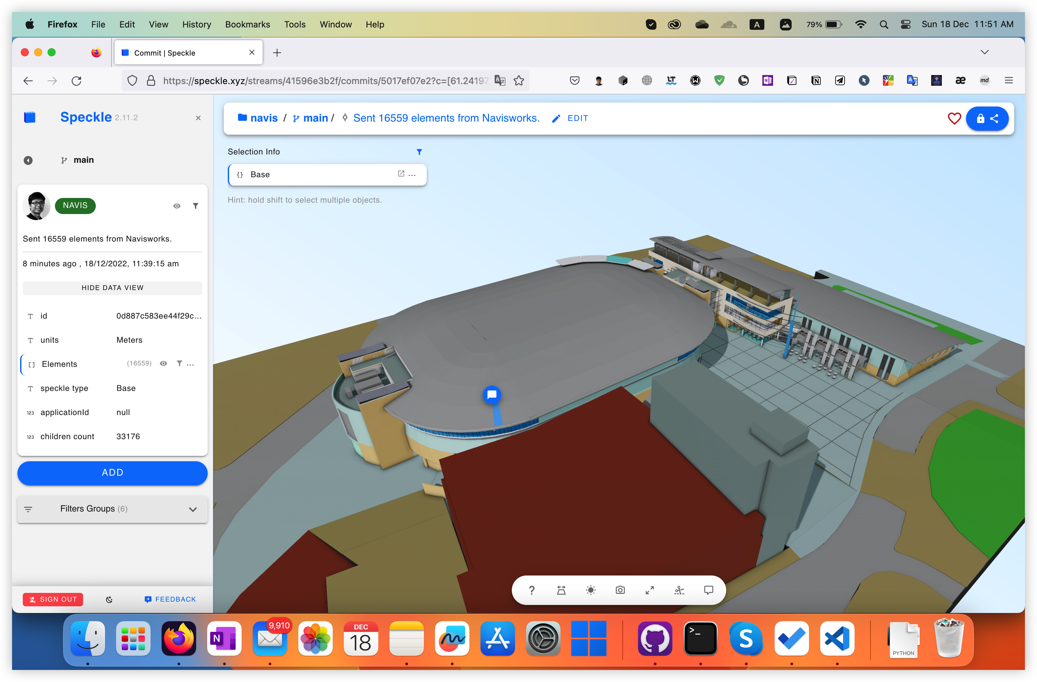This screenshot has width=1037, height=682.
Task: Expand the Filters Groups panel
Action: click(x=193, y=509)
